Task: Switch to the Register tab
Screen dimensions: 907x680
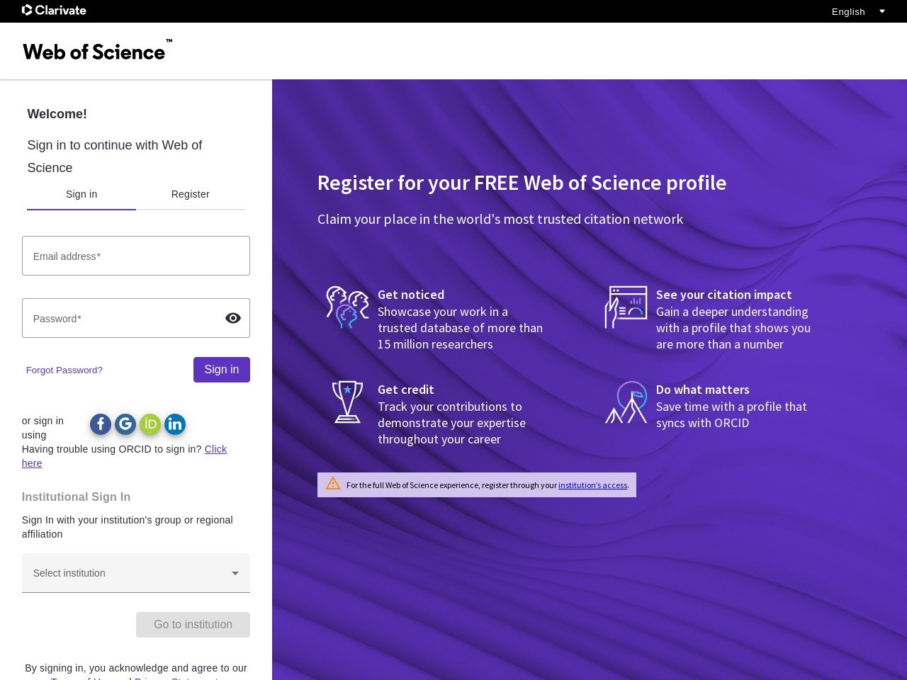Action: coord(190,194)
